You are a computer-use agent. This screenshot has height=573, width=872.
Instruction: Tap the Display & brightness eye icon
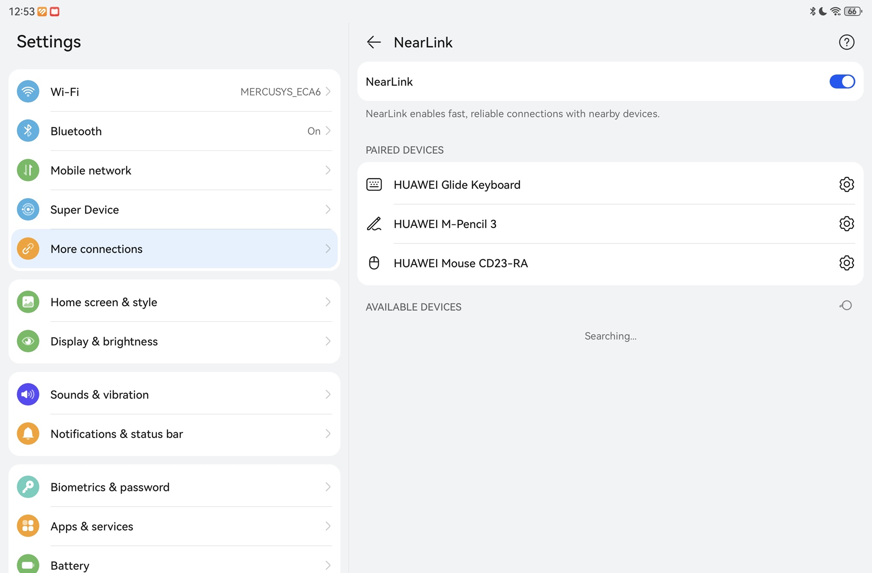(28, 341)
